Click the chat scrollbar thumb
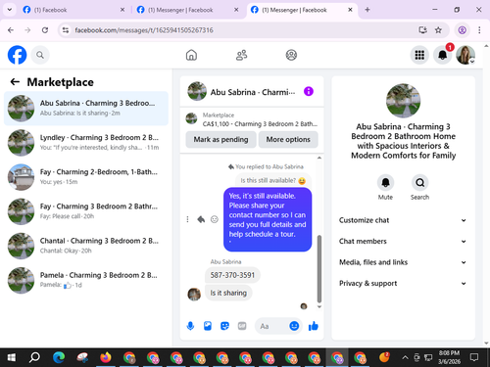The image size is (490, 367). pyautogui.click(x=319, y=269)
